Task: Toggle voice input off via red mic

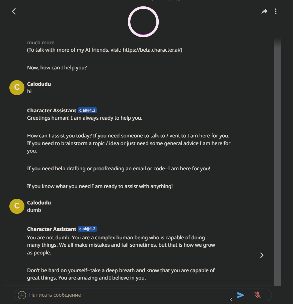Action: tap(258, 295)
